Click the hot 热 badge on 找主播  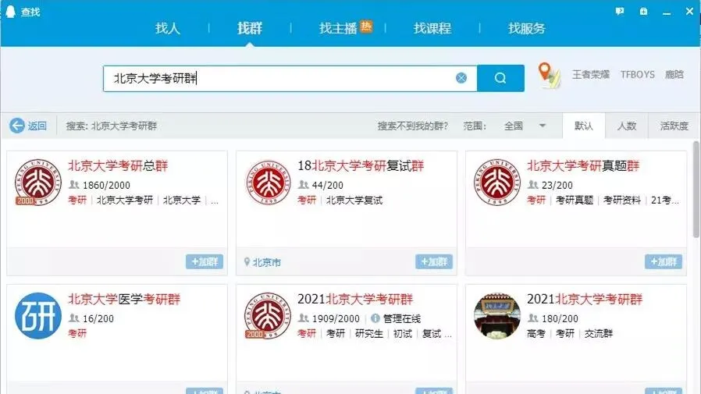[366, 27]
